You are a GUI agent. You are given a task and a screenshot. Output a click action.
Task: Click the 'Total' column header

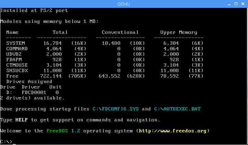click(60, 32)
